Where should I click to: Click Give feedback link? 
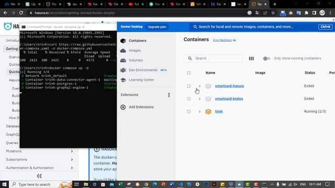point(222,40)
